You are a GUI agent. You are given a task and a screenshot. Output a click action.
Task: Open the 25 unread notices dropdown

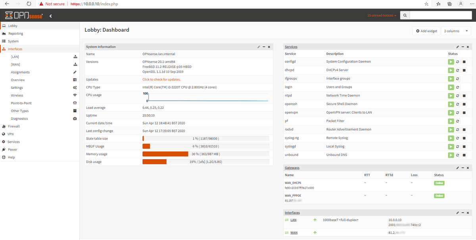point(381,15)
